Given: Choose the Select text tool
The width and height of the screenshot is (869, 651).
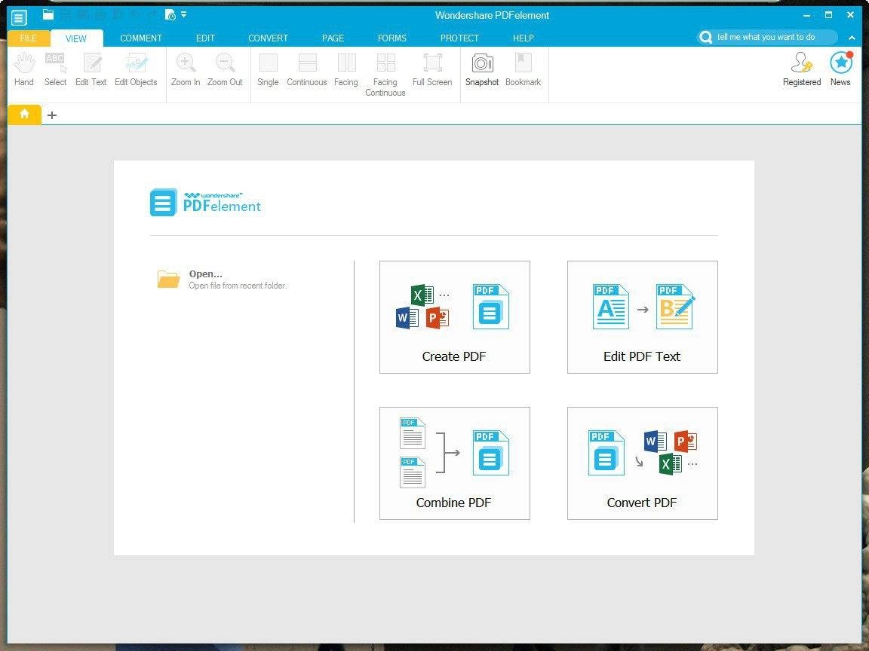Looking at the screenshot, I should pyautogui.click(x=55, y=70).
